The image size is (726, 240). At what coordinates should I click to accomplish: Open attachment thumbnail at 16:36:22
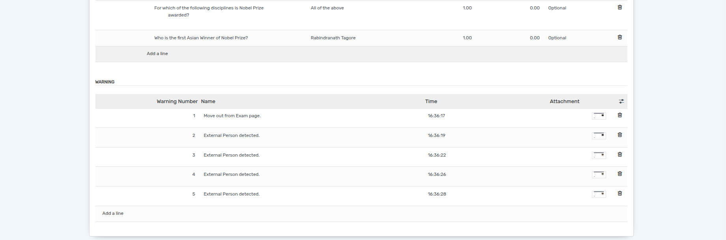tap(599, 155)
